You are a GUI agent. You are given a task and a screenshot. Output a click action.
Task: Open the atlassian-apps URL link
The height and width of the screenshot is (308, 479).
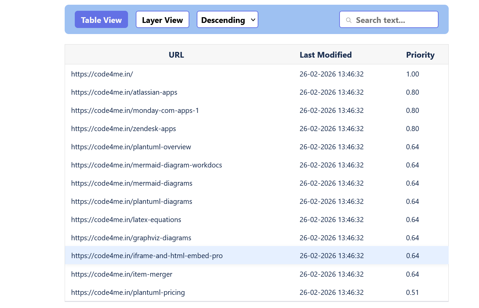click(x=124, y=92)
